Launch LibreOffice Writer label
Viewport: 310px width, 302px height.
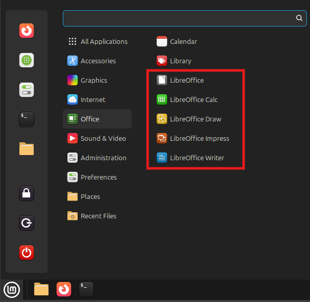click(197, 158)
